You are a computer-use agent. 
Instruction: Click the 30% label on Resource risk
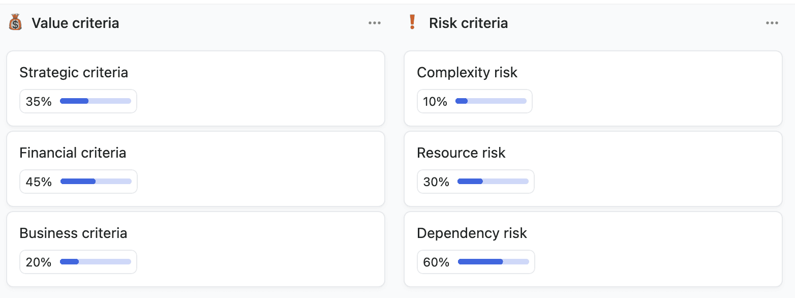[x=435, y=182]
